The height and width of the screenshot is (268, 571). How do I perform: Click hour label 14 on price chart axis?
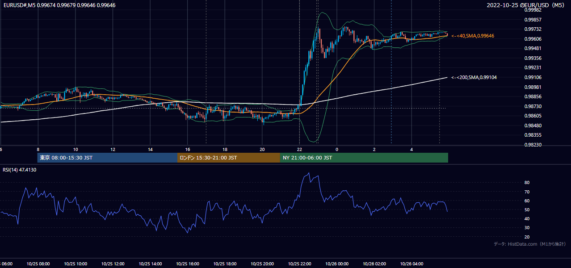pos(150,149)
